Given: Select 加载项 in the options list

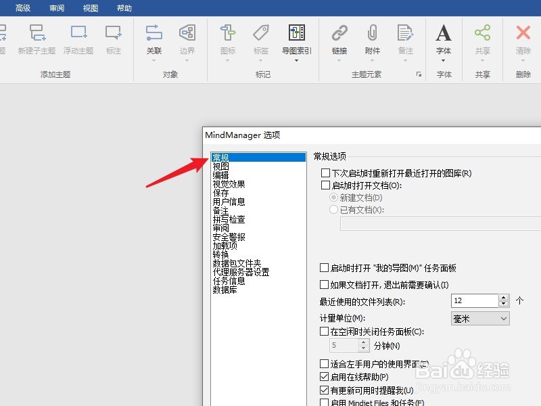Looking at the screenshot, I should 258,246.
